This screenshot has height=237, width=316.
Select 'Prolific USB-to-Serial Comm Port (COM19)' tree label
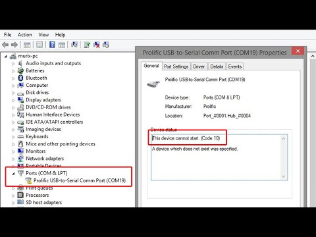point(80,180)
